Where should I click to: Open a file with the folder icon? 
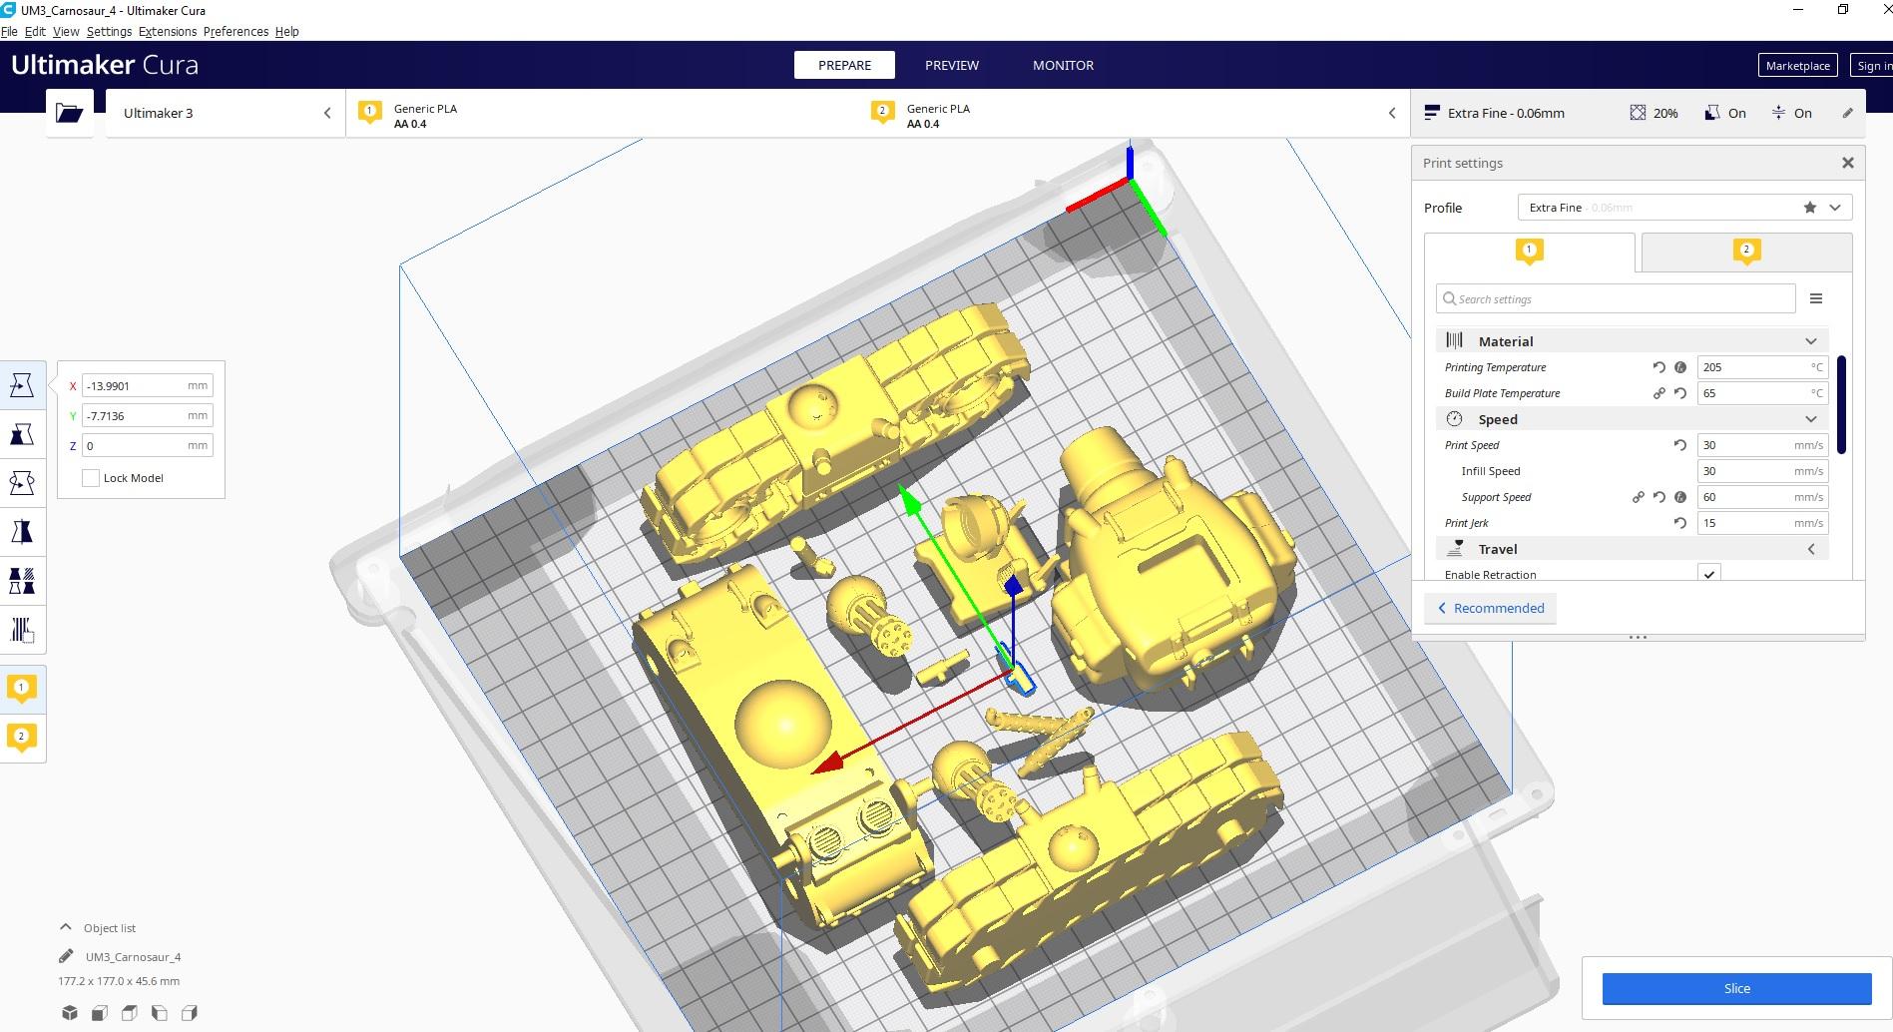70,113
